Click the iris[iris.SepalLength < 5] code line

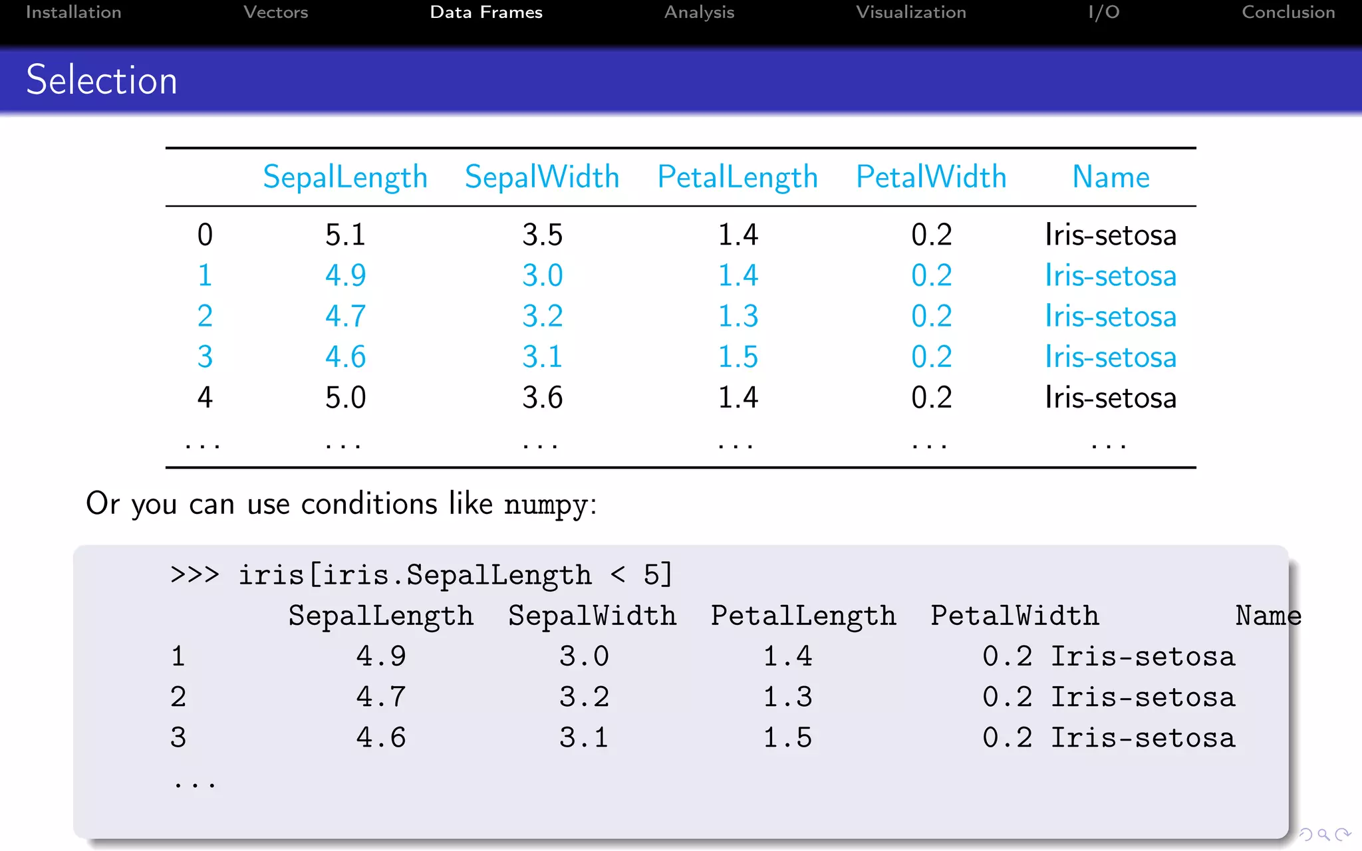point(422,575)
